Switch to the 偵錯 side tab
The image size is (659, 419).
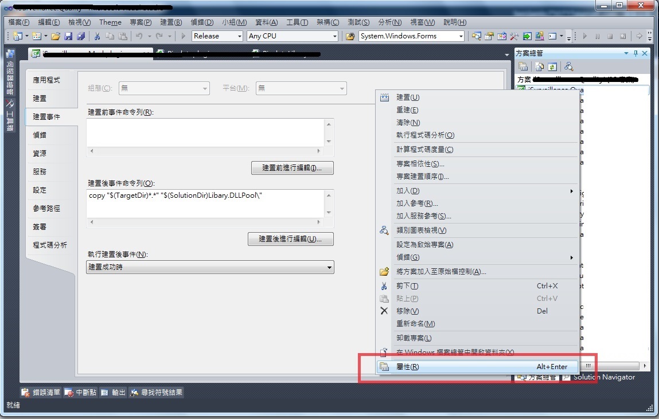click(40, 135)
